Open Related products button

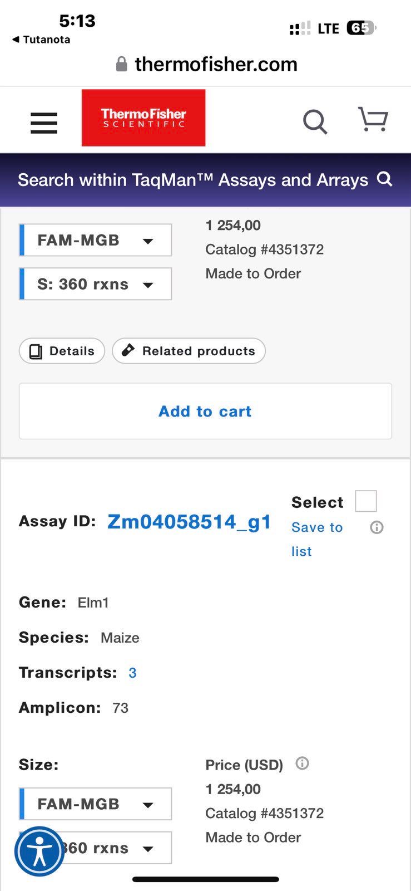(x=189, y=351)
